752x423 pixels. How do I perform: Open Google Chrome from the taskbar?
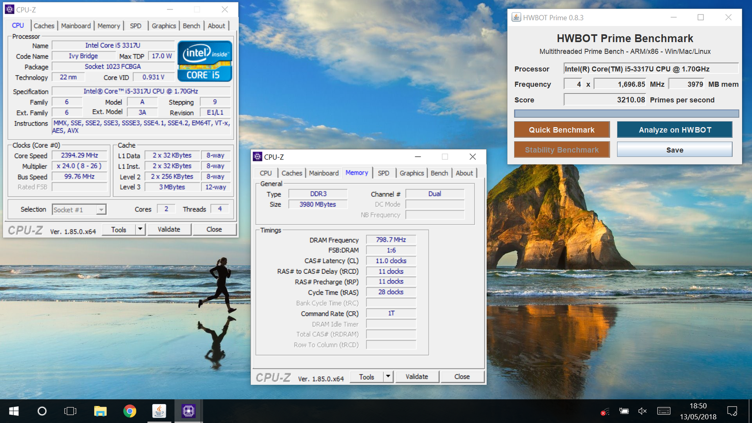tap(130, 411)
